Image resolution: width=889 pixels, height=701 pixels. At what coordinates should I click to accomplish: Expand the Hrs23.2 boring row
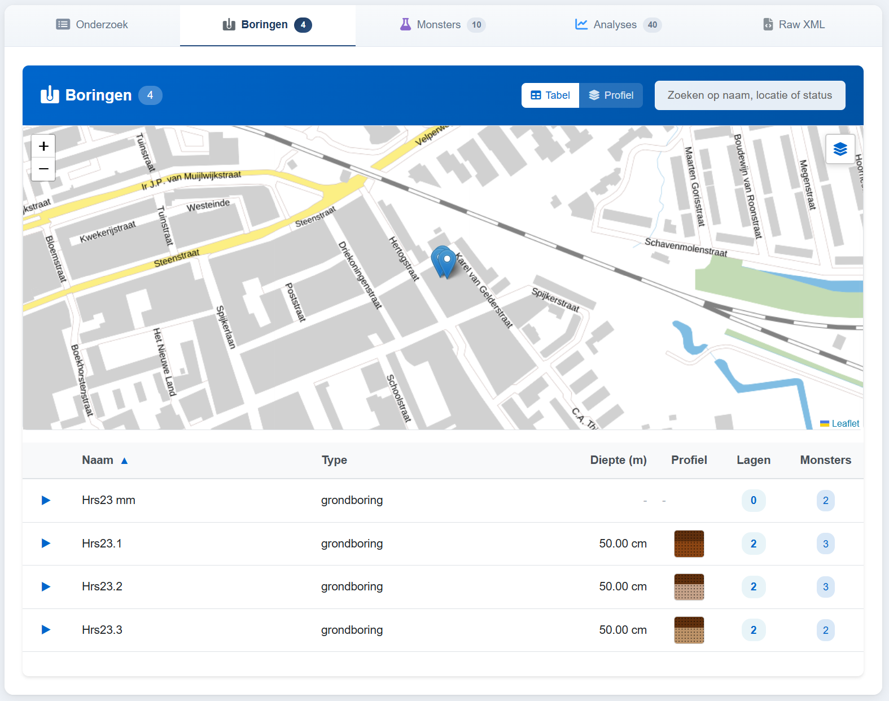coord(46,587)
